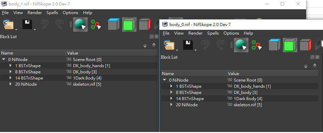Toggle Select Object sphere tool in body_1.nif
Image resolution: width=323 pixels, height=133 pixels.
coord(80,24)
